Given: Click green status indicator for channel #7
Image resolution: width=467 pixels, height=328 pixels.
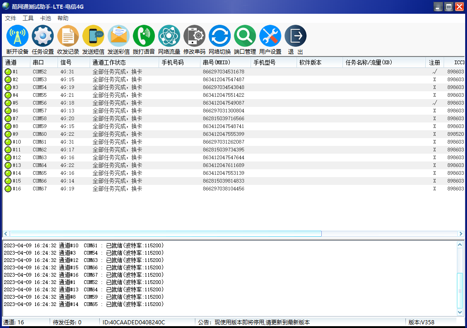Looking at the screenshot, I should click(x=8, y=118).
